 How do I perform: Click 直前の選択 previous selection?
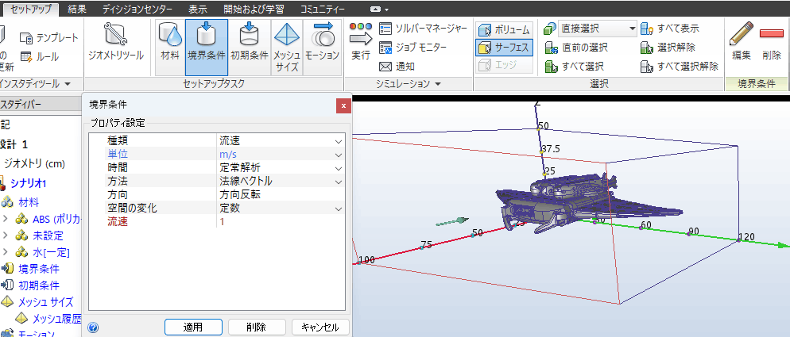point(576,48)
